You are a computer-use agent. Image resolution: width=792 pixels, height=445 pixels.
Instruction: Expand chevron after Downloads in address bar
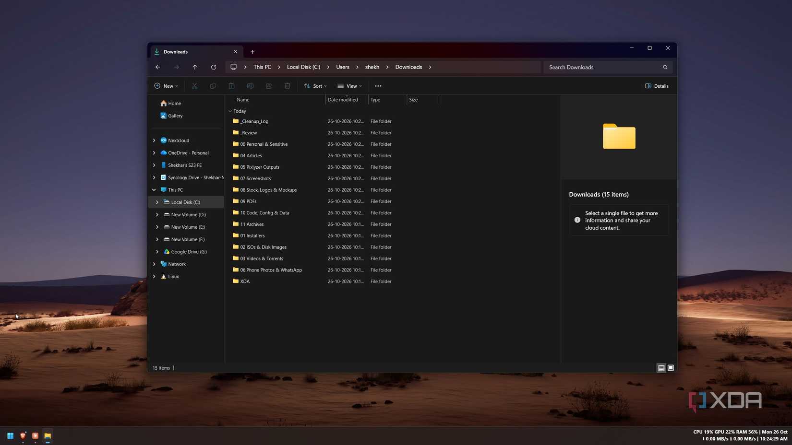430,67
